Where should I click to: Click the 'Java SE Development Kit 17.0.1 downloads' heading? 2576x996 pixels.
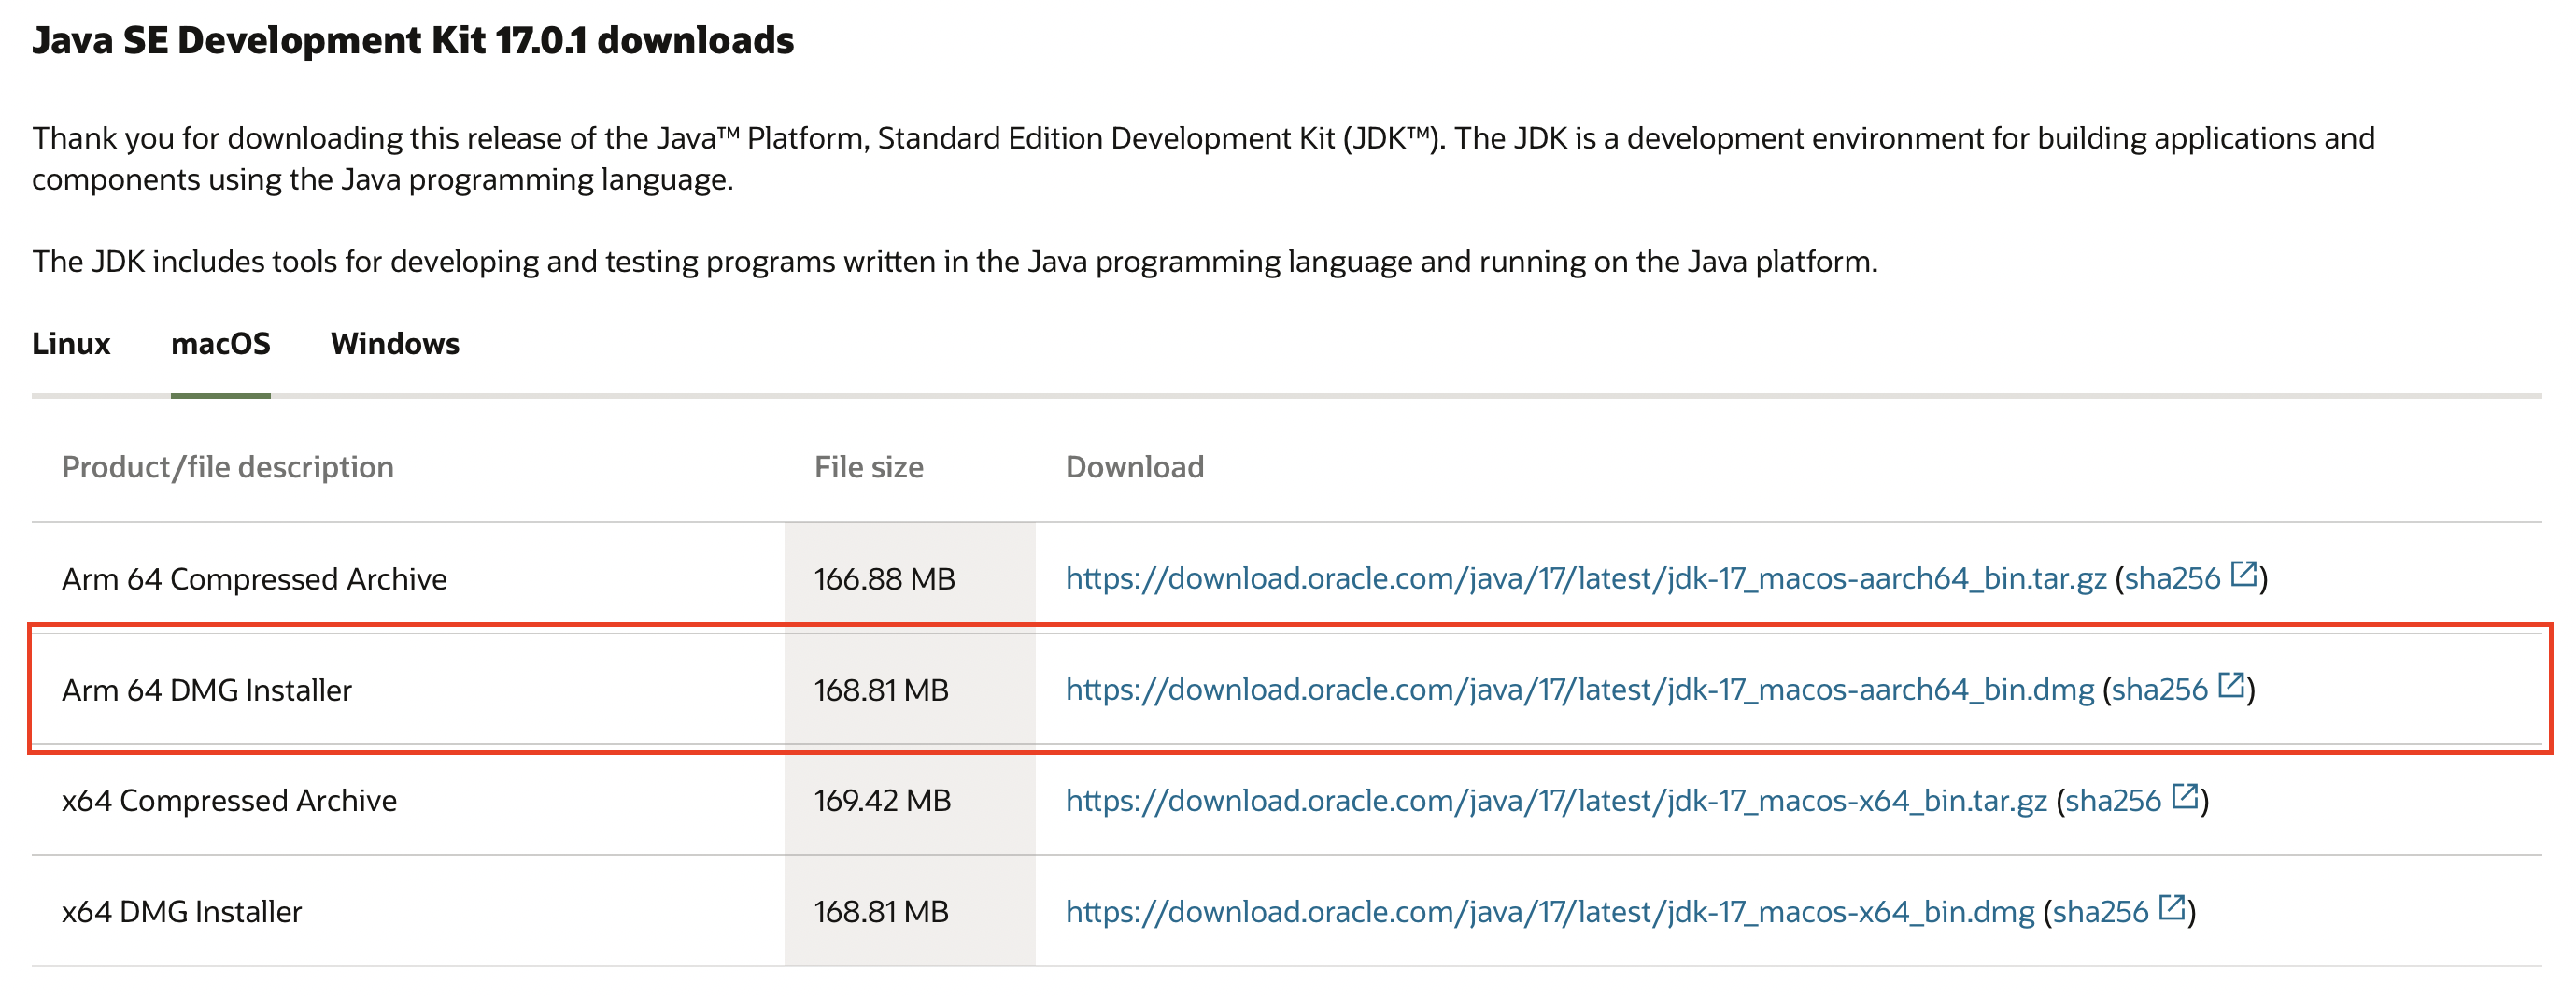413,40
